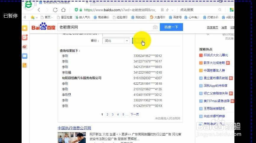Open the browser home page icon
This screenshot has height=143, width=256.
pos(63,10)
